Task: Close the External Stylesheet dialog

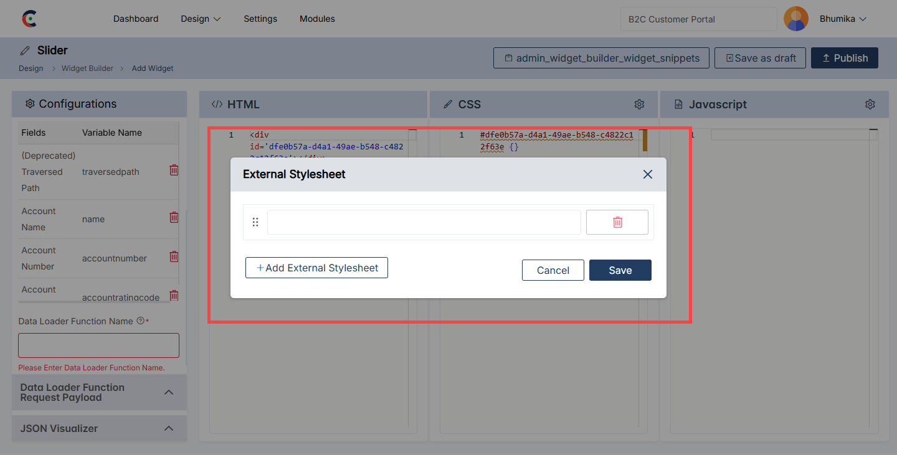Action: 647,174
